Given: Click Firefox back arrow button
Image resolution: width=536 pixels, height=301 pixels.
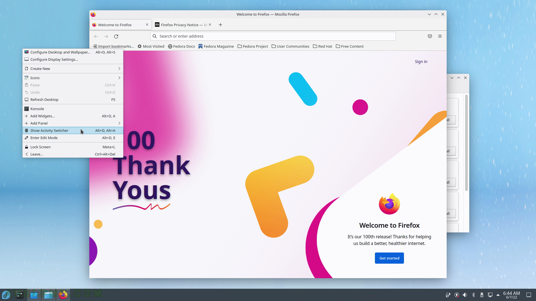Looking at the screenshot, I should (x=96, y=36).
